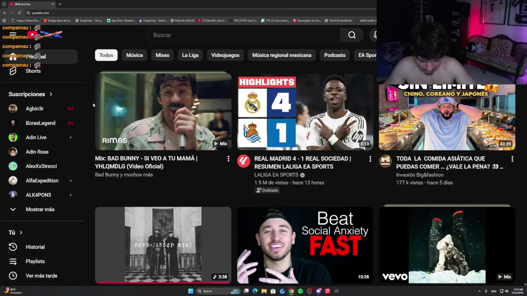Open AlexXxStrecci channel subscription

pos(42,166)
